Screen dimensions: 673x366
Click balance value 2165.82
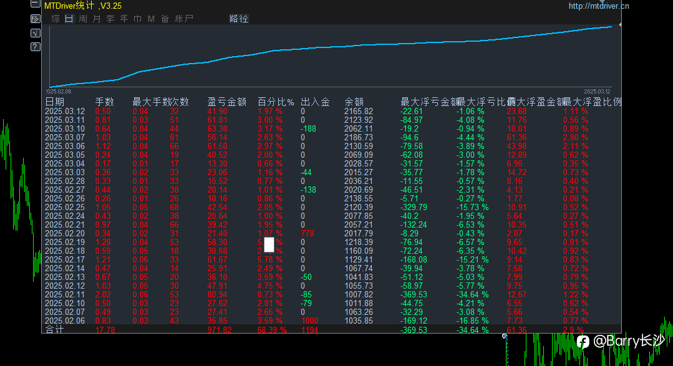359,111
